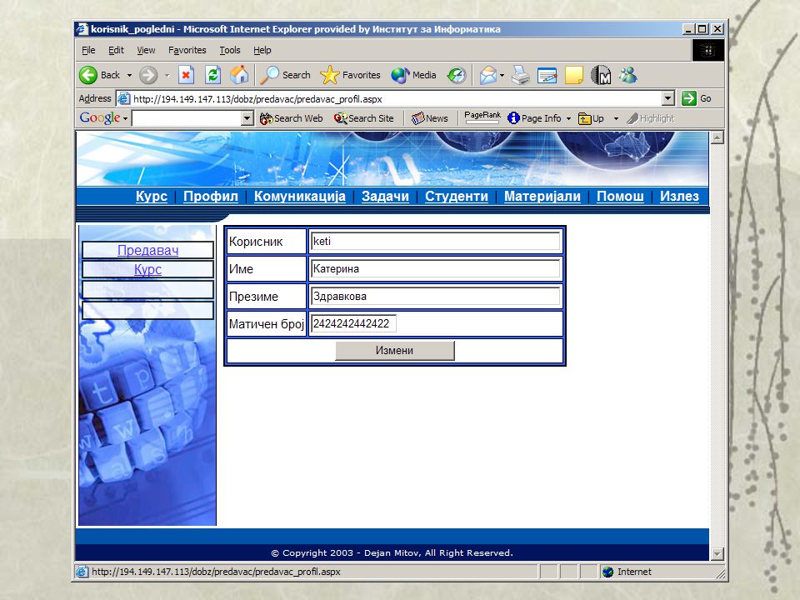Click the Mail envelope icon
Viewport: 800px width, 600px height.
click(487, 76)
